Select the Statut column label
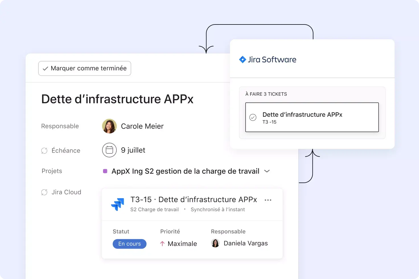 pos(121,231)
